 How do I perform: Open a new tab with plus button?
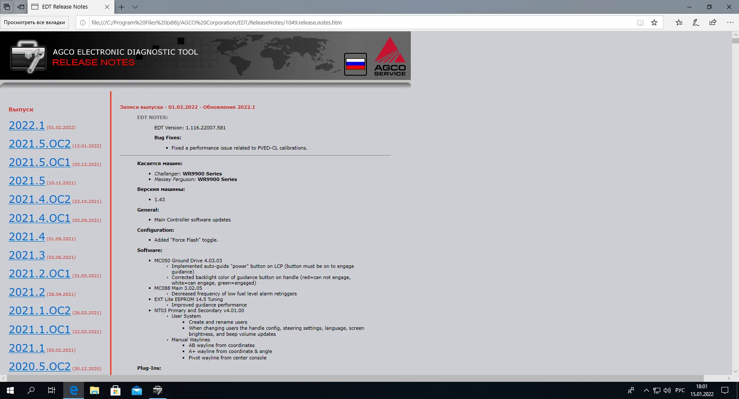122,7
